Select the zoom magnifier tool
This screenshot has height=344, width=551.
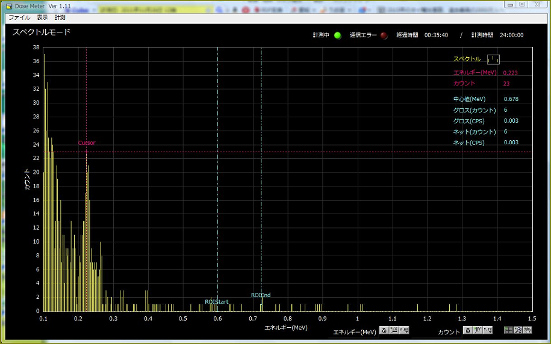coord(518,331)
